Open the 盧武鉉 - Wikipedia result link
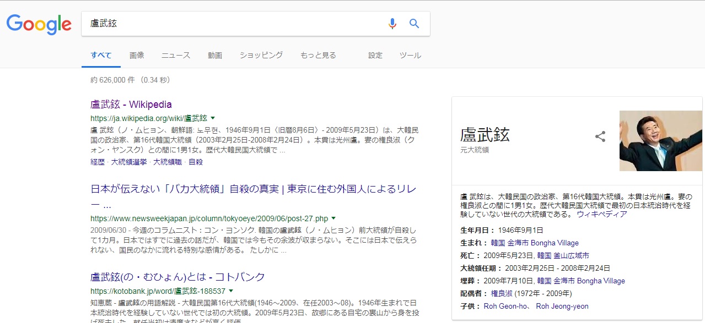 tap(131, 105)
